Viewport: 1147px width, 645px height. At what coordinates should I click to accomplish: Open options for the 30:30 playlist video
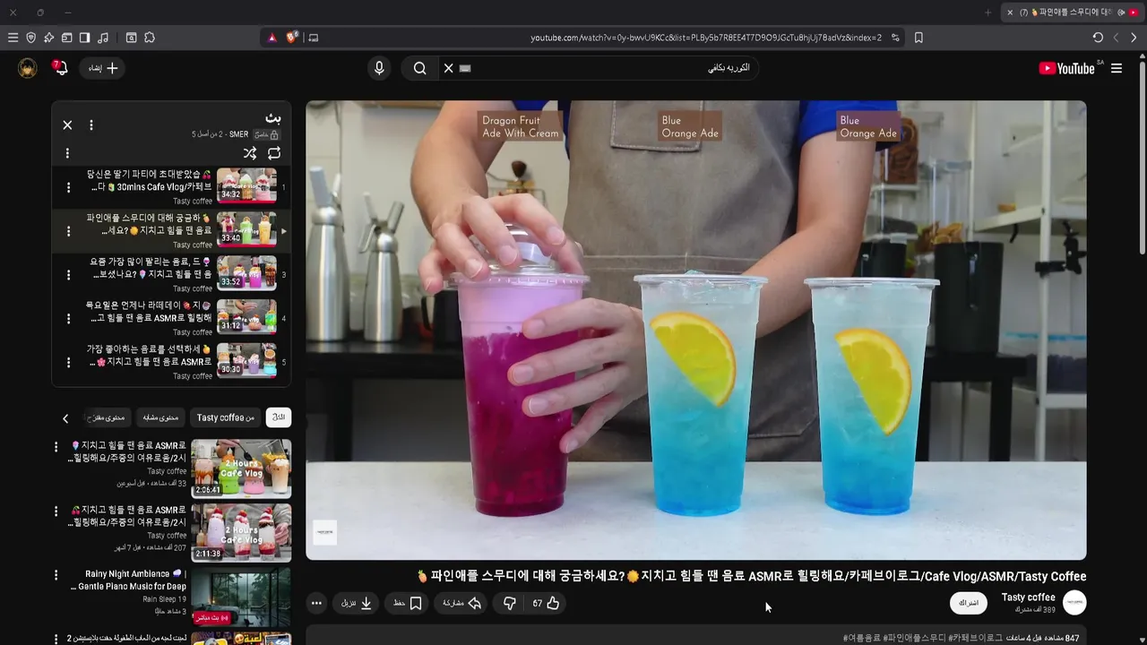pyautogui.click(x=68, y=362)
